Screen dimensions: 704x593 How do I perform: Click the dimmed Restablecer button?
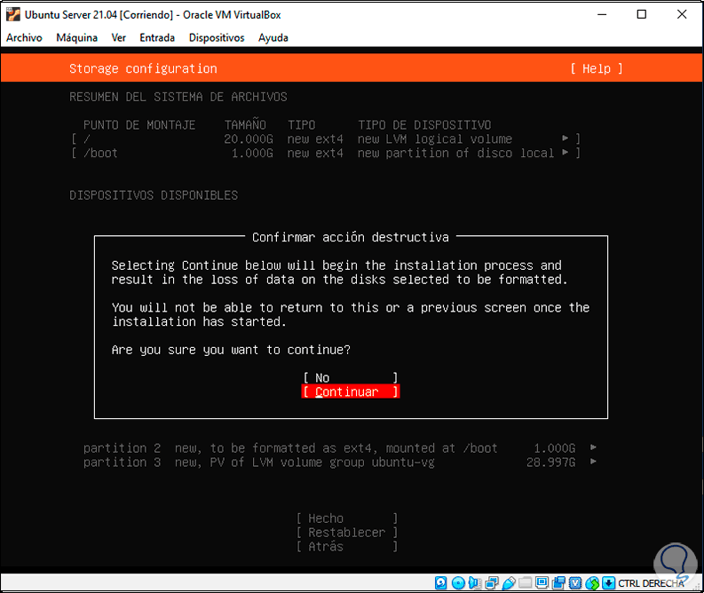click(347, 533)
